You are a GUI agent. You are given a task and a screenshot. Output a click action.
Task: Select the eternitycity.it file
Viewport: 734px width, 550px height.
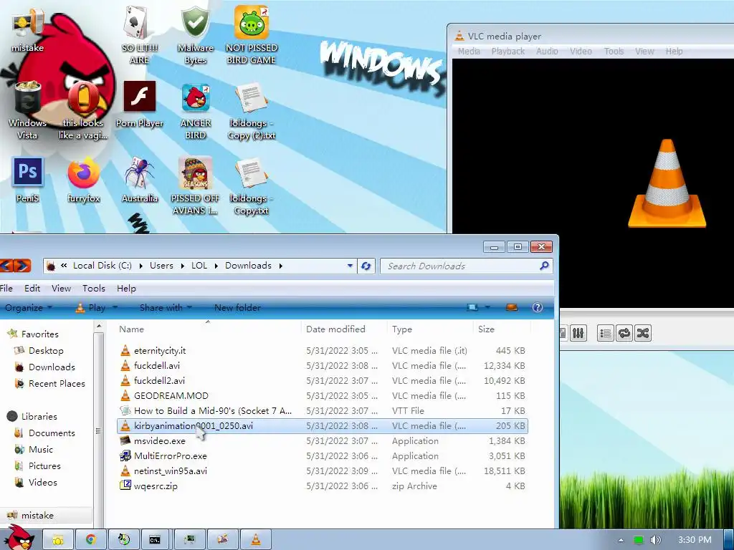(322, 350)
